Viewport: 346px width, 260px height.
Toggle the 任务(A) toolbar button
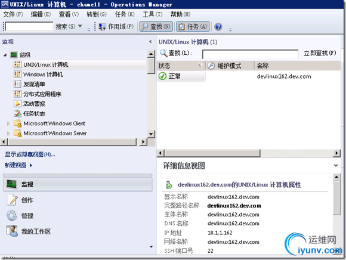[193, 27]
